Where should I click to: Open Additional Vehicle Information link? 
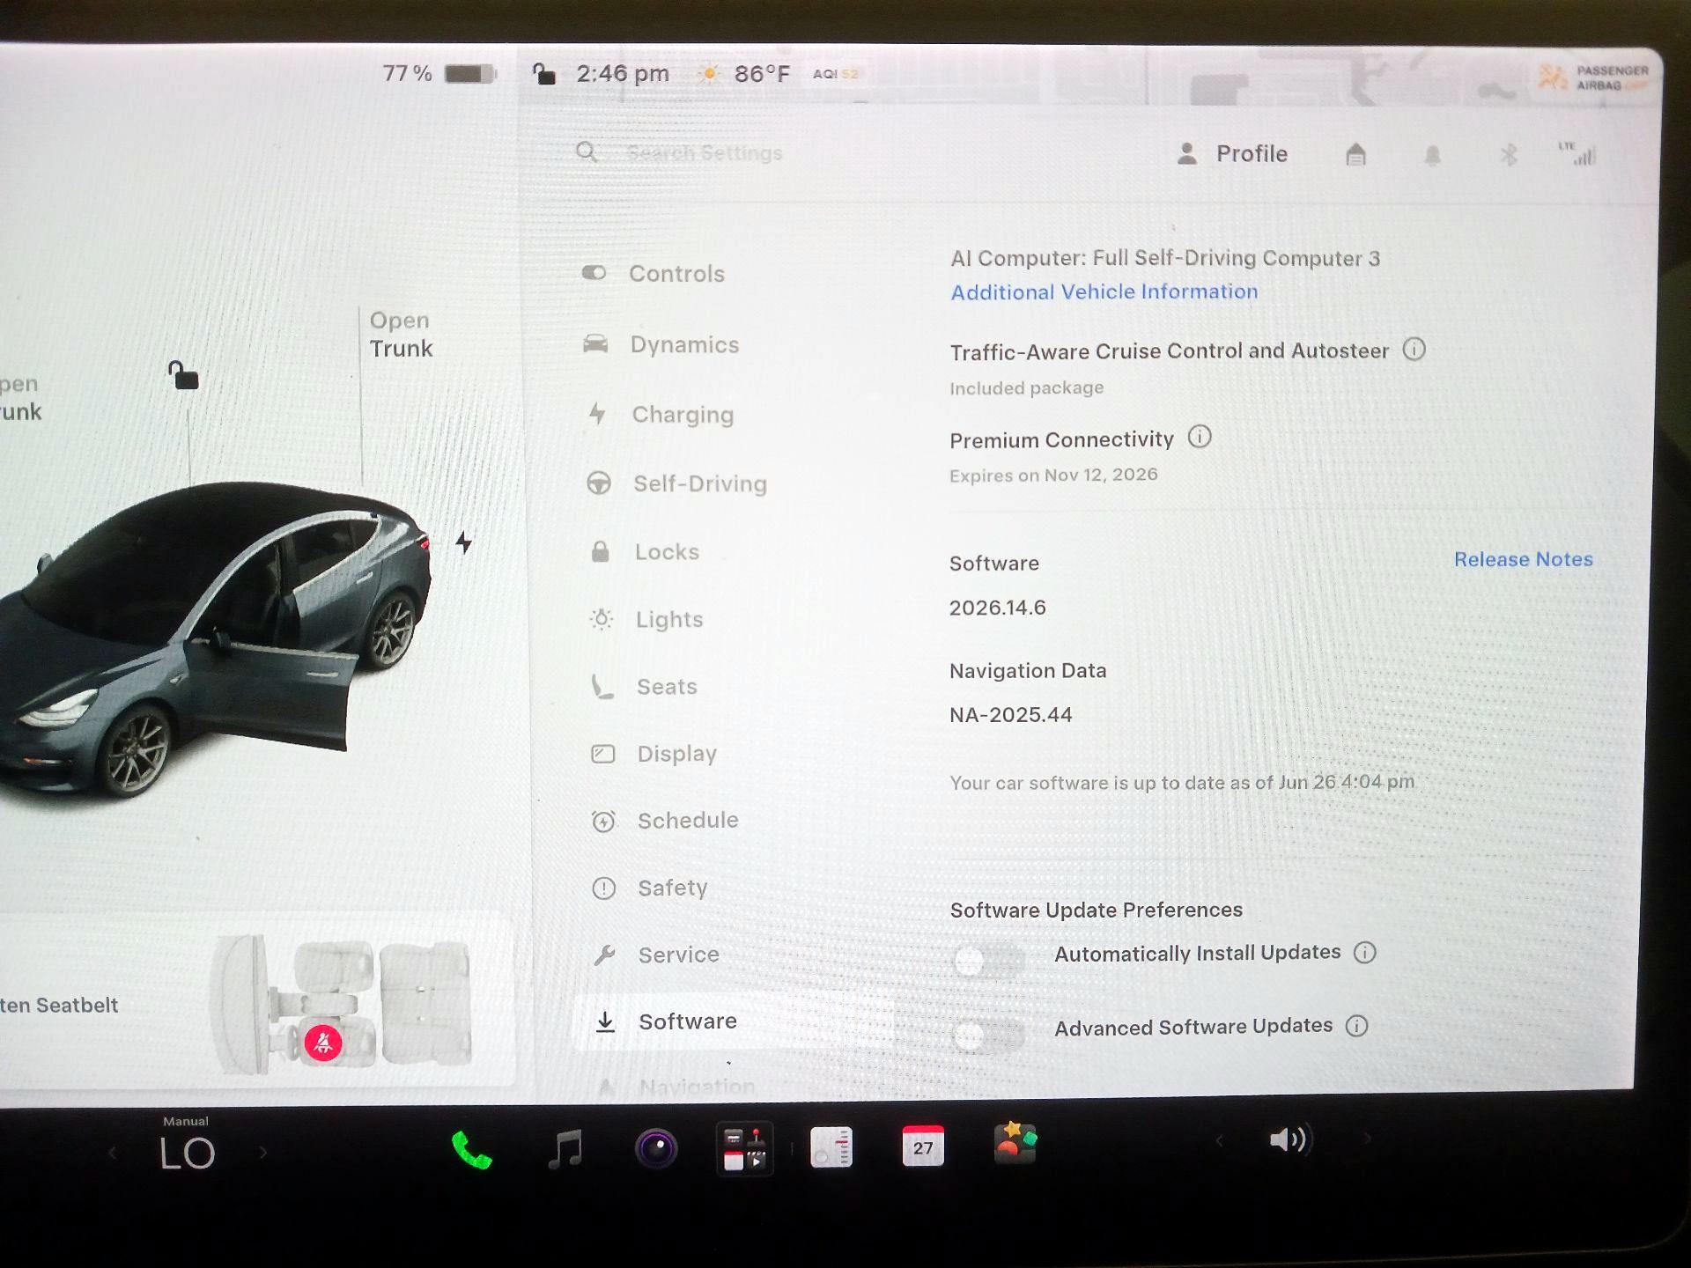coord(1104,291)
